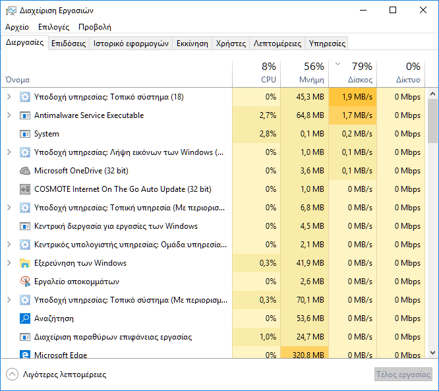
Task: Click the gear icon for Τοπικό σύστημα (18)
Action: [25, 97]
